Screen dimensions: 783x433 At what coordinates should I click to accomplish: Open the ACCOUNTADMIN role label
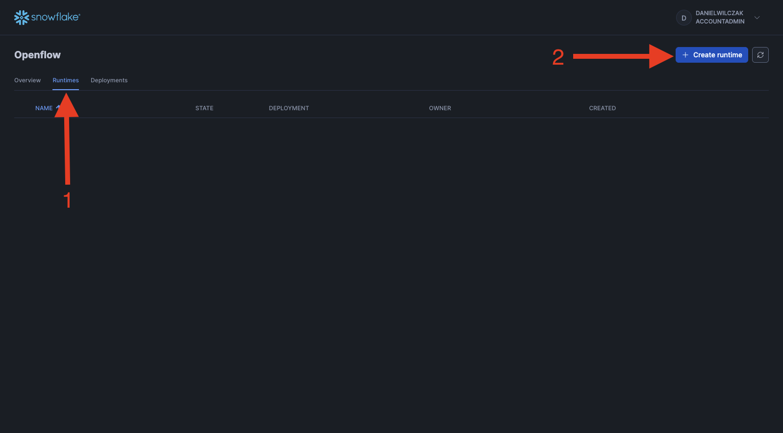(720, 22)
